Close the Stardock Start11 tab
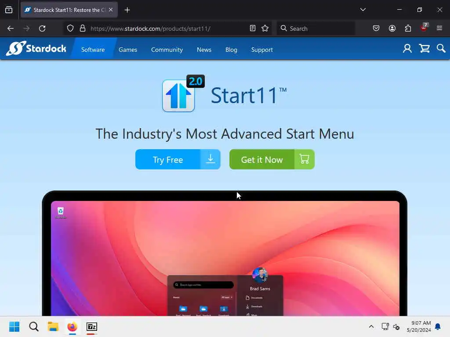Viewport: 450px width, 337px height. (111, 10)
